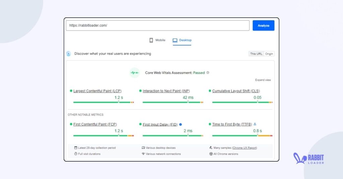Image resolution: width=343 pixels, height=179 pixels.
Task: Open Time to First Byte (TTFB) link
Action: tap(232, 124)
